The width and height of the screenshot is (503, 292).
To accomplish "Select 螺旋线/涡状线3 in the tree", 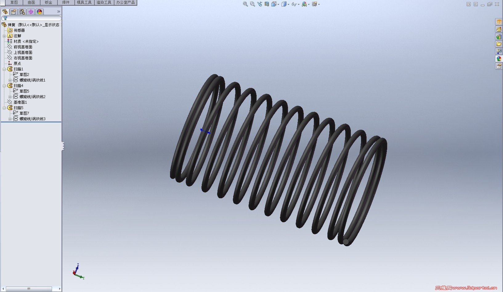I will [32, 119].
